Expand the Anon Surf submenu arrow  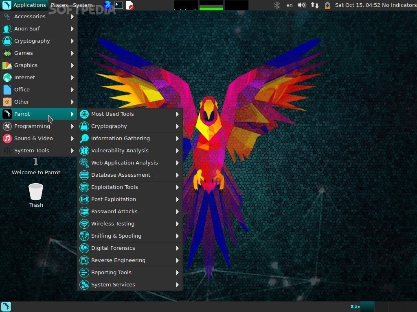pyautogui.click(x=72, y=29)
